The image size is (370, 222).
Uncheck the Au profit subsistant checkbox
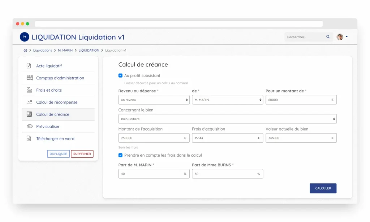click(x=121, y=75)
